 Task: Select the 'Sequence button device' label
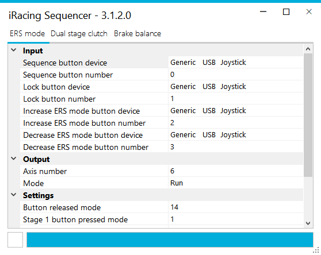[x=65, y=63]
